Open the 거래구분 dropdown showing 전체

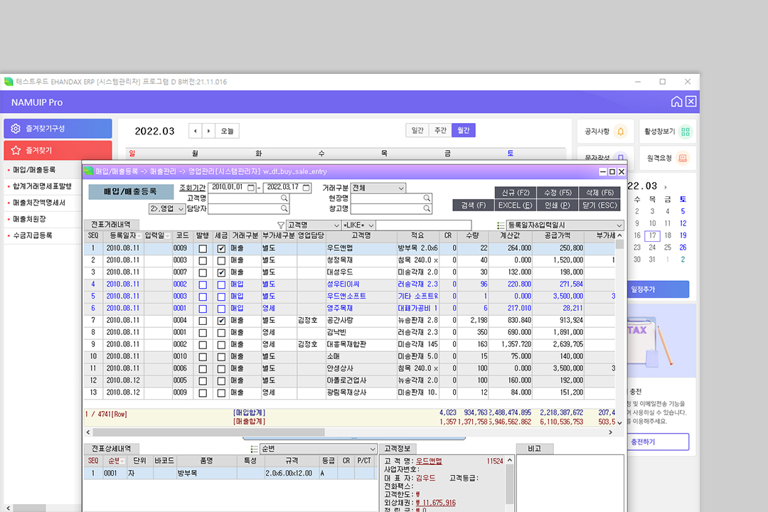click(378, 188)
